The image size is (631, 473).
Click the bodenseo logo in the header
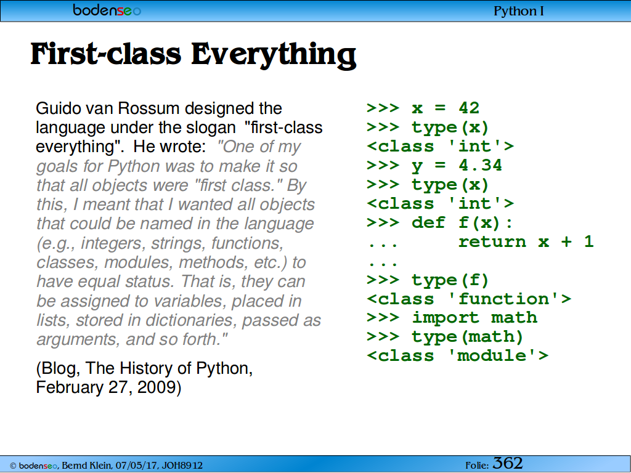[107, 10]
